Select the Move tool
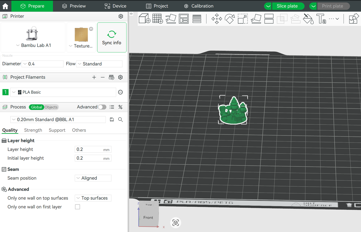361x232 pixels. (x=217, y=19)
